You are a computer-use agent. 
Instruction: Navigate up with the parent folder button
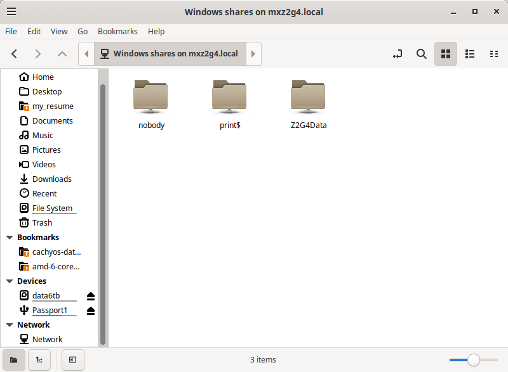62,54
